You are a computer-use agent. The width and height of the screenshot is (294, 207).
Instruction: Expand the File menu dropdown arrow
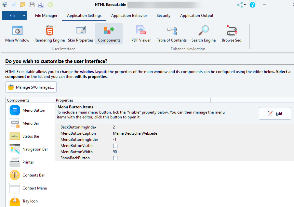point(24,16)
